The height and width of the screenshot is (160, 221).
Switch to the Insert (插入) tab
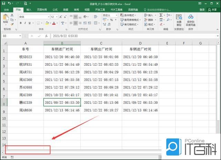pos(29,10)
